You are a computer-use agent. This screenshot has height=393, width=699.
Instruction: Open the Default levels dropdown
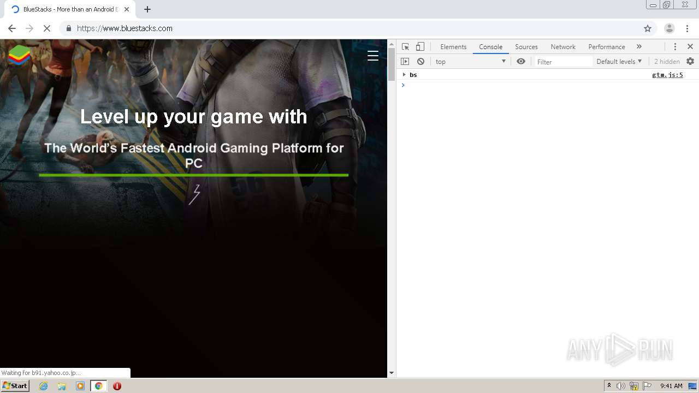click(619, 62)
